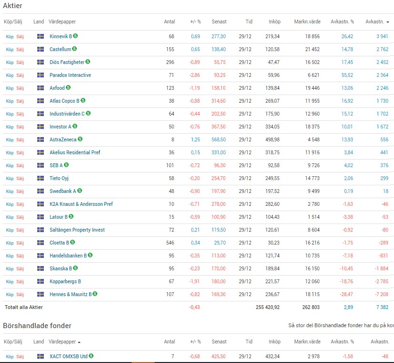The width and height of the screenshot is (394, 363).
Task: Sort Aktier by the Markn.värde column header
Action: click(307, 21)
